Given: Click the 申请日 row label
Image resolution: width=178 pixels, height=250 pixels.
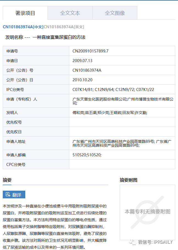Looking at the screenshot, I should [x=12, y=61].
